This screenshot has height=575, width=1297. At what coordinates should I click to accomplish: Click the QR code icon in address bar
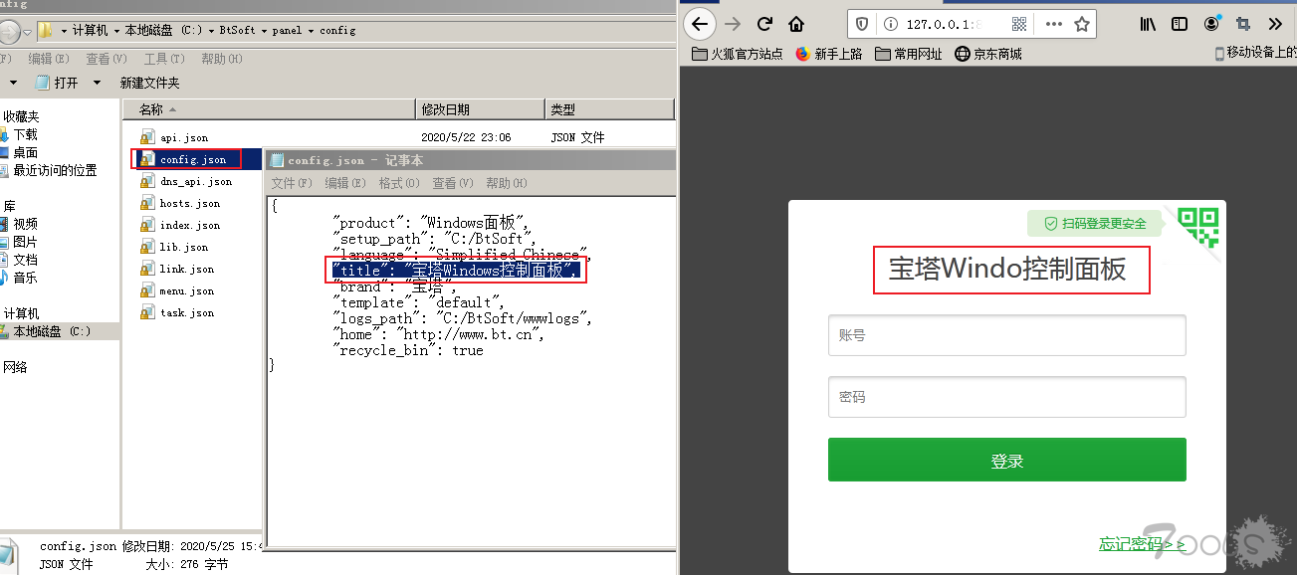[x=1019, y=24]
